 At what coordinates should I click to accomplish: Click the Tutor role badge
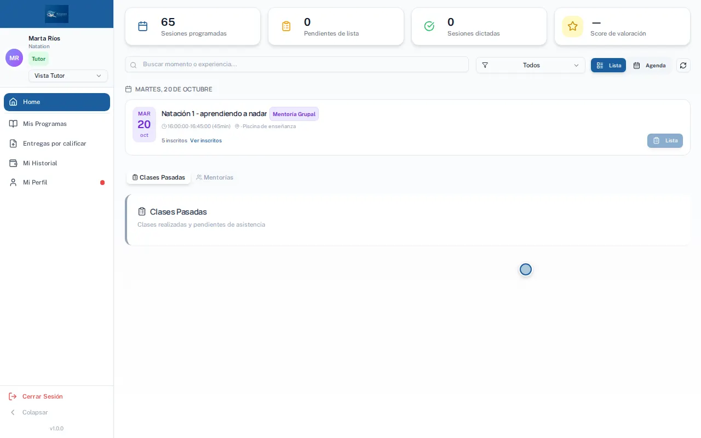tap(38, 59)
